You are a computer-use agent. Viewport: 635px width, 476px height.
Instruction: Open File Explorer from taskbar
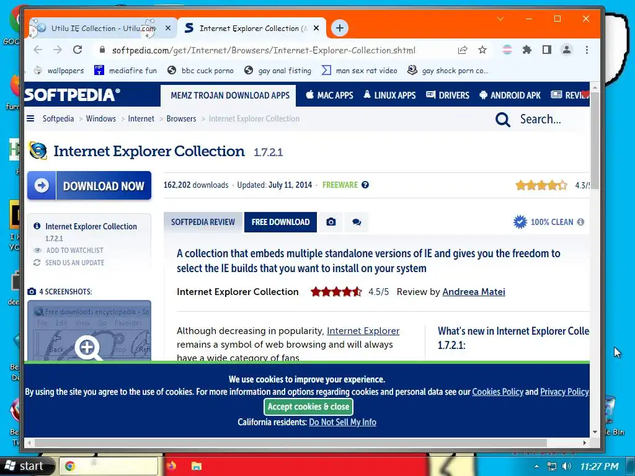(197, 466)
